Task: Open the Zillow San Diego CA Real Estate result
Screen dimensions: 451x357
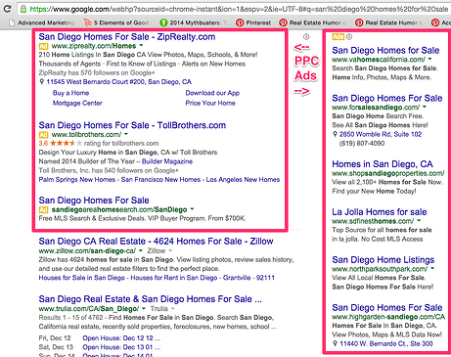Action: tap(156, 242)
